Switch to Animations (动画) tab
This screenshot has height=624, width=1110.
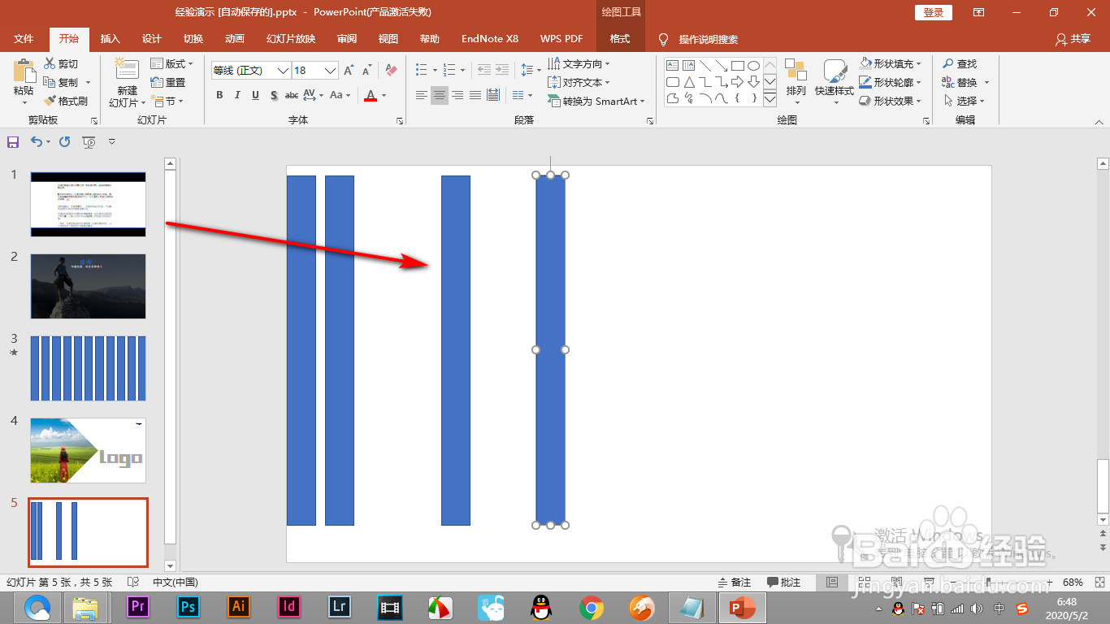235,39
